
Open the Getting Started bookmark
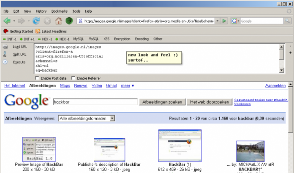(18, 32)
